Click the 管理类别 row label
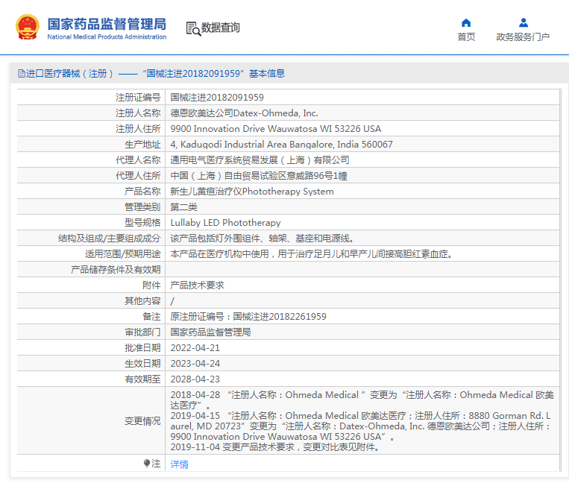The height and width of the screenshot is (486, 569). coord(142,207)
